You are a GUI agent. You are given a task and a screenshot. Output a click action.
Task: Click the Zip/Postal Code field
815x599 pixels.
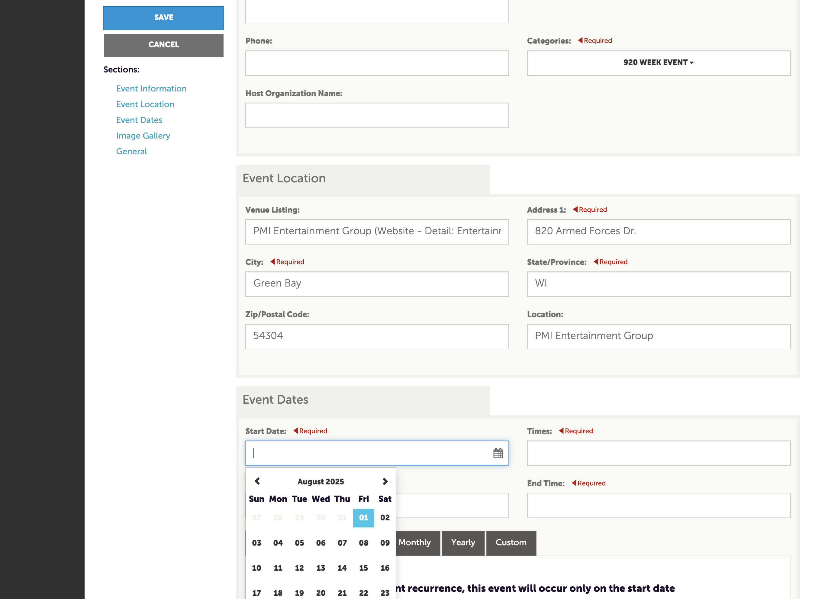coord(377,336)
